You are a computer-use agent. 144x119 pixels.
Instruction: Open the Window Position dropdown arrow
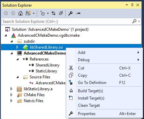pyautogui.click(x=127, y=5)
